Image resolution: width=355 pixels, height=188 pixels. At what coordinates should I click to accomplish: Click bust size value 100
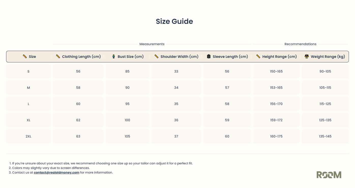click(x=127, y=120)
